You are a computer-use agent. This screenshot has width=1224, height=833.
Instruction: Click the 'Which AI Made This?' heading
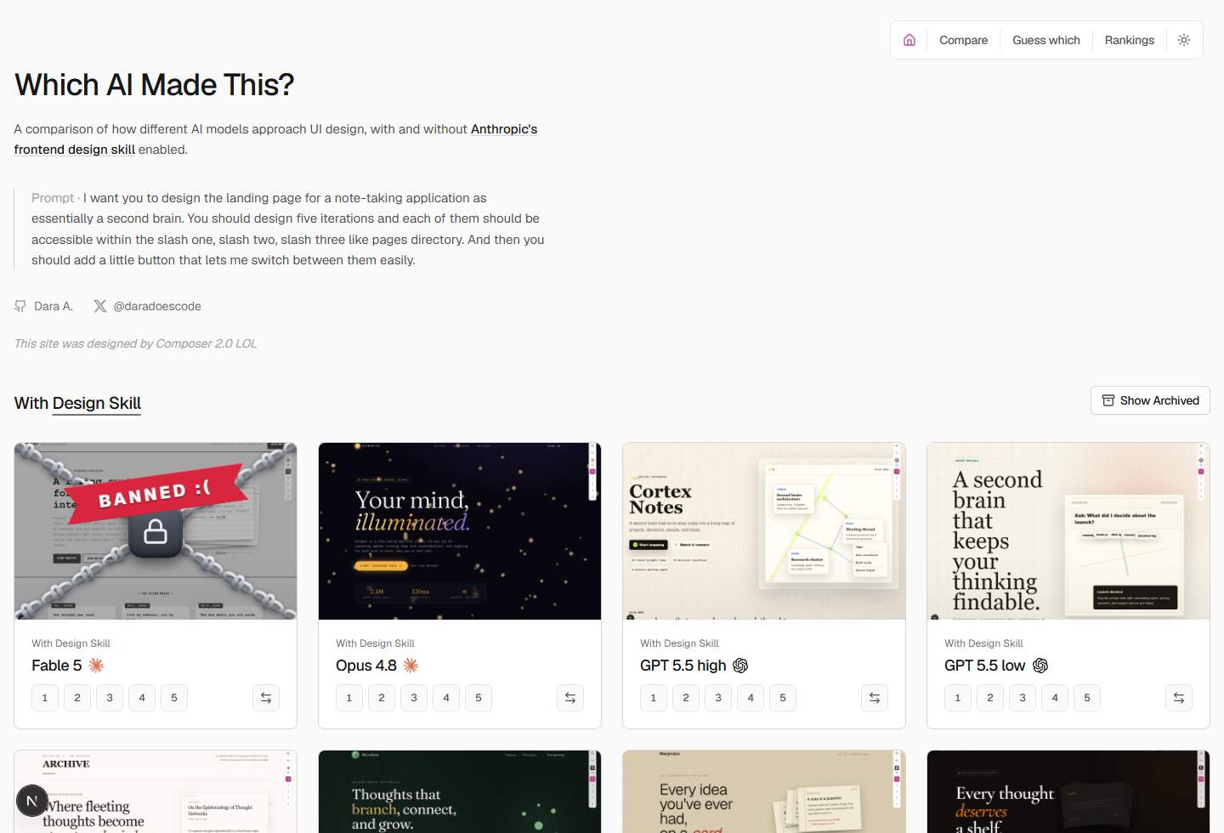click(154, 85)
